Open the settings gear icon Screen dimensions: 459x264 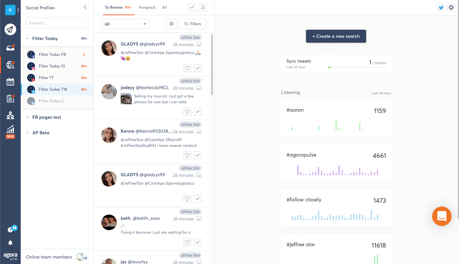[451, 7]
